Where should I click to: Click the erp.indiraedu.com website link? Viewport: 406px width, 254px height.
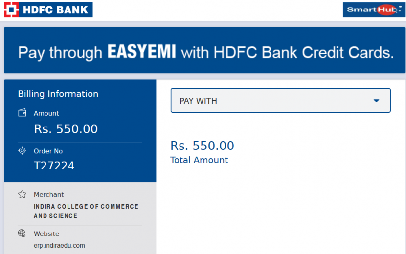(x=59, y=245)
